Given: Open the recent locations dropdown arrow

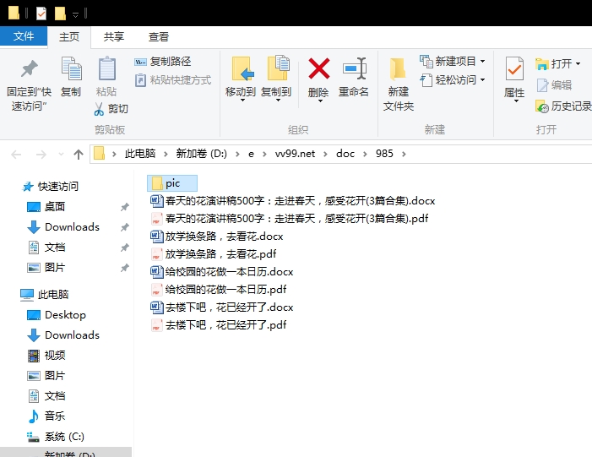Looking at the screenshot, I should point(61,154).
